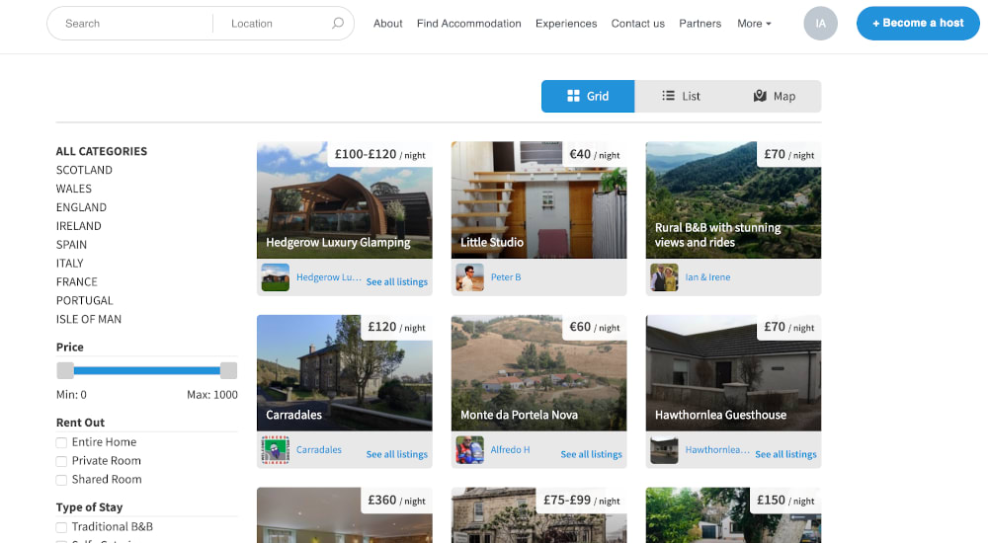The width and height of the screenshot is (988, 543).
Task: Filter by ENGLAND category
Action: click(81, 207)
